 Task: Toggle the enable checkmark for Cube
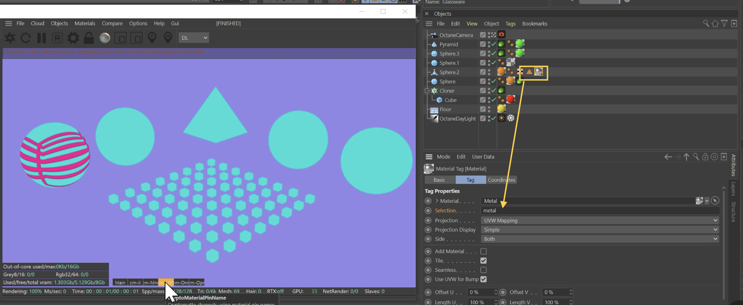[494, 100]
